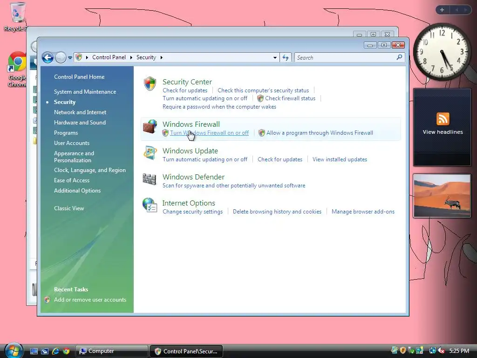Select User Accounts category
Screen dimensions: 477x358
pos(71,143)
